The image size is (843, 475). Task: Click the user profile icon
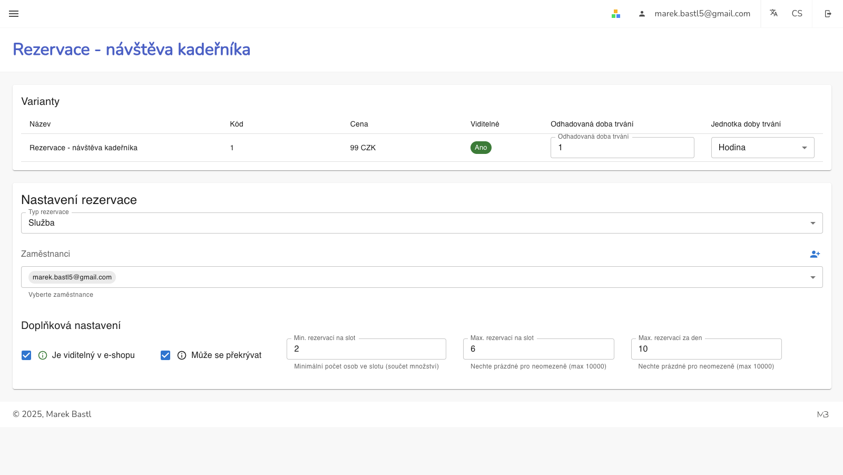coord(642,14)
